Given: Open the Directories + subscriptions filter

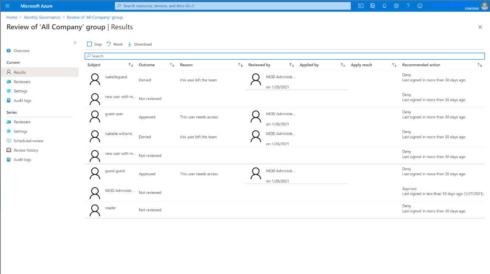Looking at the screenshot, I should (373, 6).
